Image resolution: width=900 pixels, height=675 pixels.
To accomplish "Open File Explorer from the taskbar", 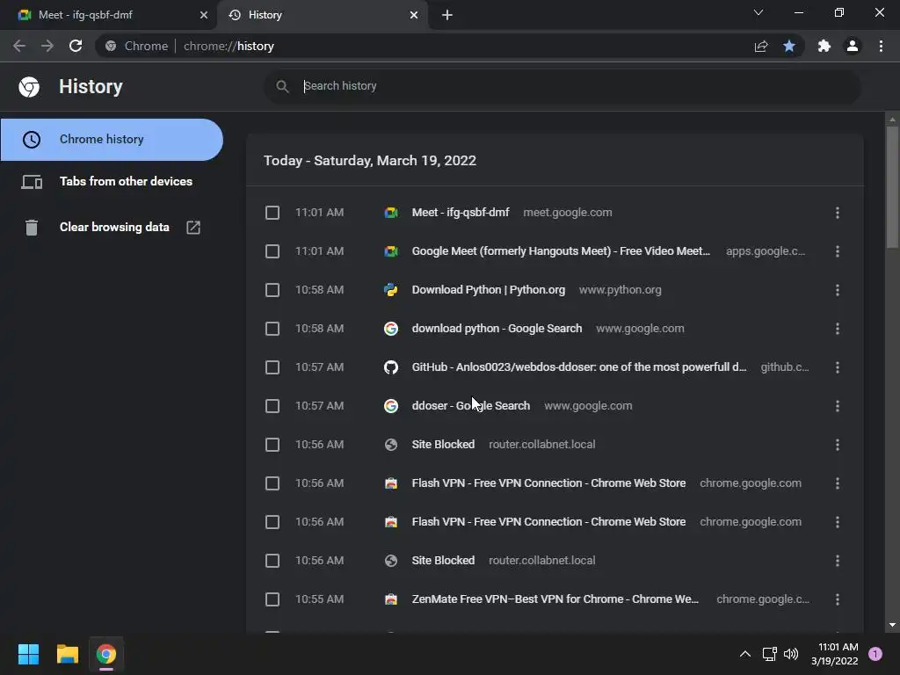I will [67, 654].
